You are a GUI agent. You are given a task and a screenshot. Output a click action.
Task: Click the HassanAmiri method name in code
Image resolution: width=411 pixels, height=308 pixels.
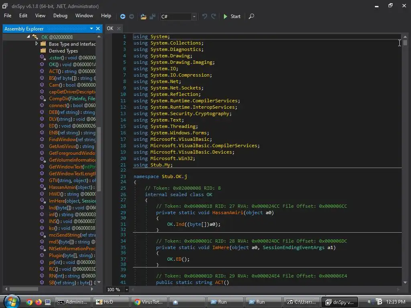pyautogui.click(x=228, y=213)
